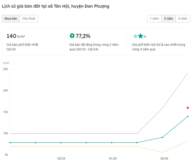Click the three-star rating icon
The width and height of the screenshot is (195, 165).
coord(140,36)
